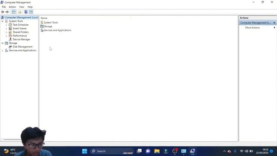Open Disk Management from the tree

[x=23, y=47]
